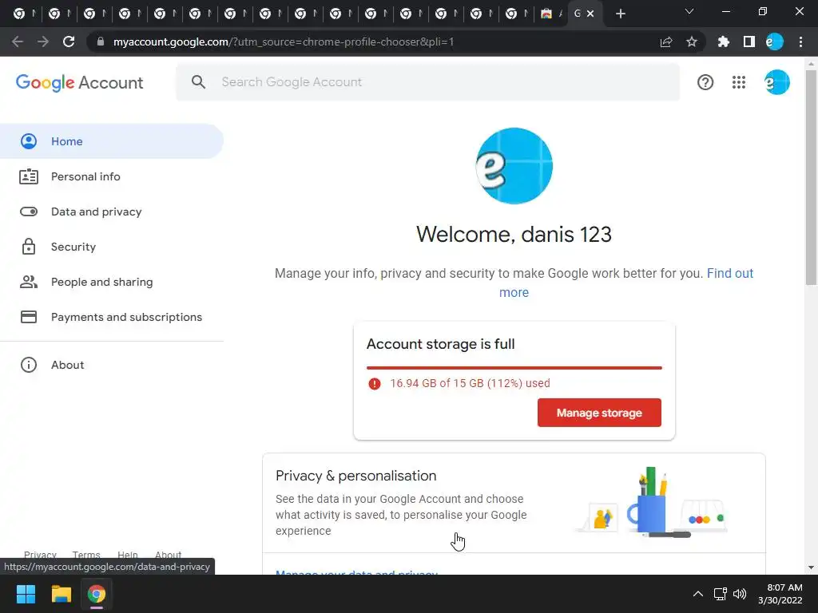Click the Welcome, danis 123 heading
This screenshot has height=613, width=818.
(x=514, y=235)
